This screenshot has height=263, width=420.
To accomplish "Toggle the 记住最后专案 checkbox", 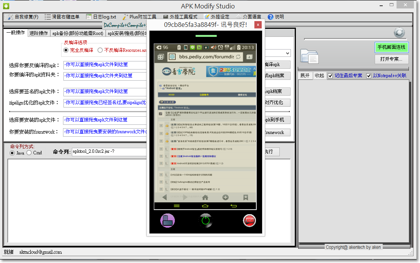I will [x=330, y=76].
